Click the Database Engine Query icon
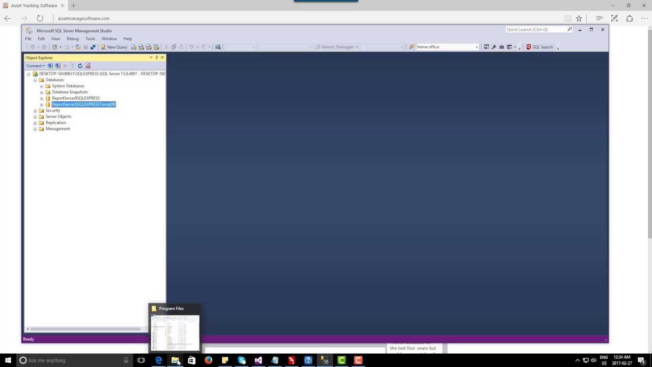The width and height of the screenshot is (652, 367). [134, 47]
